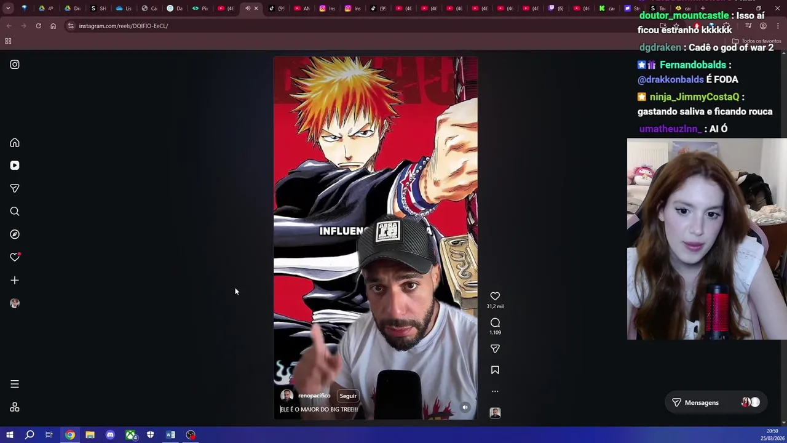The image size is (787, 443).
Task: Click @drakkonbalds mention in chat
Action: [x=671, y=79]
